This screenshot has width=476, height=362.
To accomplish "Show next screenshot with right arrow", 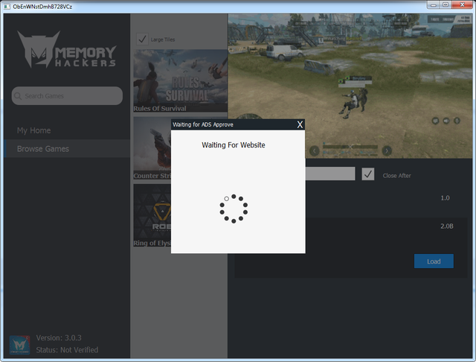I will [387, 150].
